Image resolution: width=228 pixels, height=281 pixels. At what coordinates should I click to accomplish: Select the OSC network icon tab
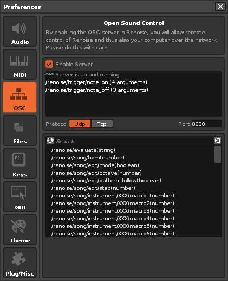(20, 98)
